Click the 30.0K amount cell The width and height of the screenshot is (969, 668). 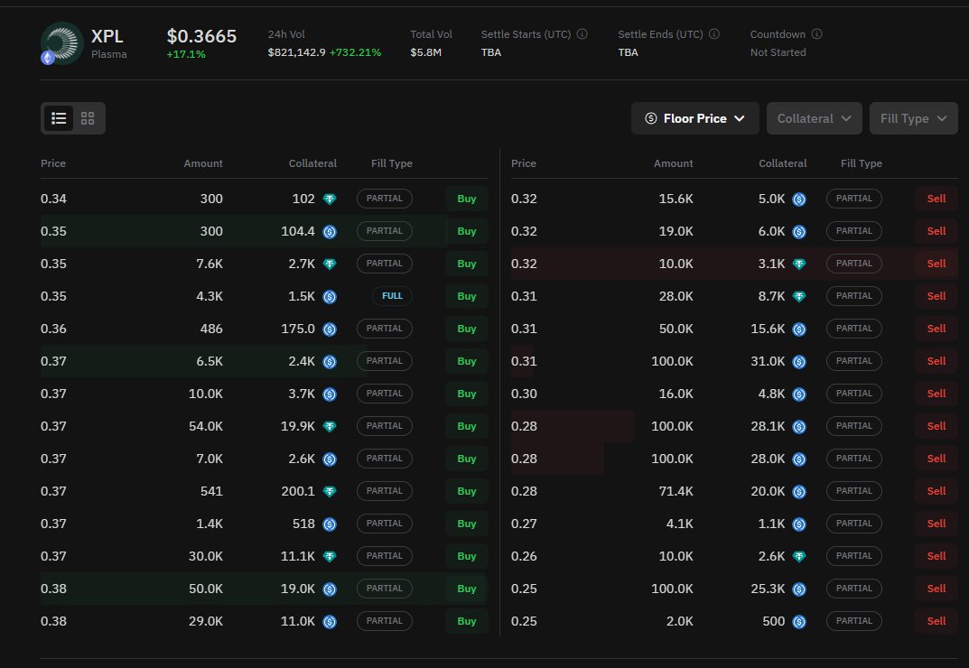(x=206, y=556)
